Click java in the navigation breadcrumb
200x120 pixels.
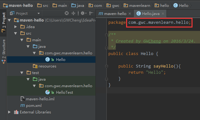(78, 6)
